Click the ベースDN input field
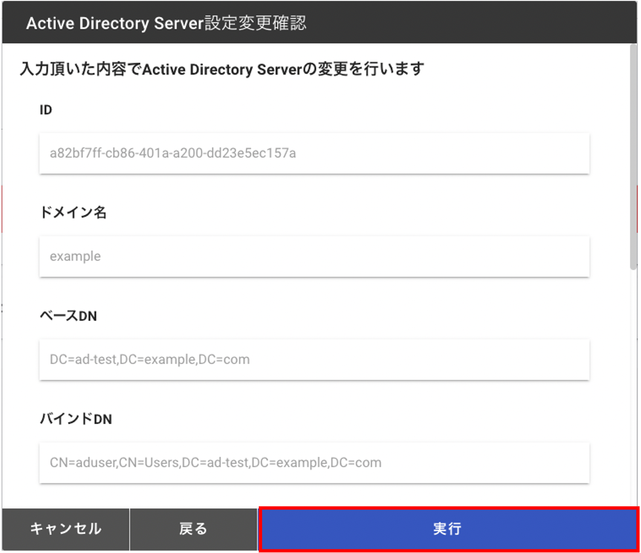The image size is (641, 553). [314, 360]
